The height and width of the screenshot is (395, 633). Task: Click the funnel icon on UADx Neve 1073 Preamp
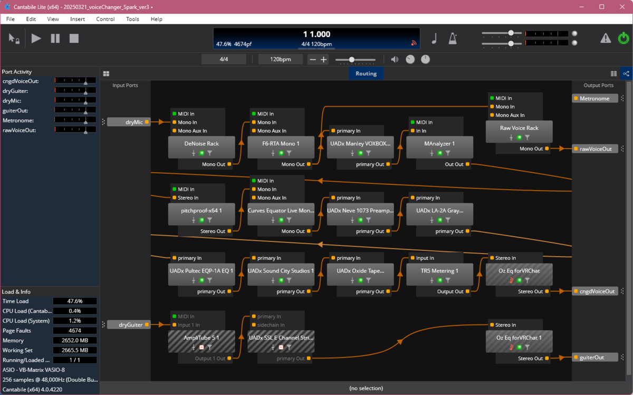coord(368,220)
